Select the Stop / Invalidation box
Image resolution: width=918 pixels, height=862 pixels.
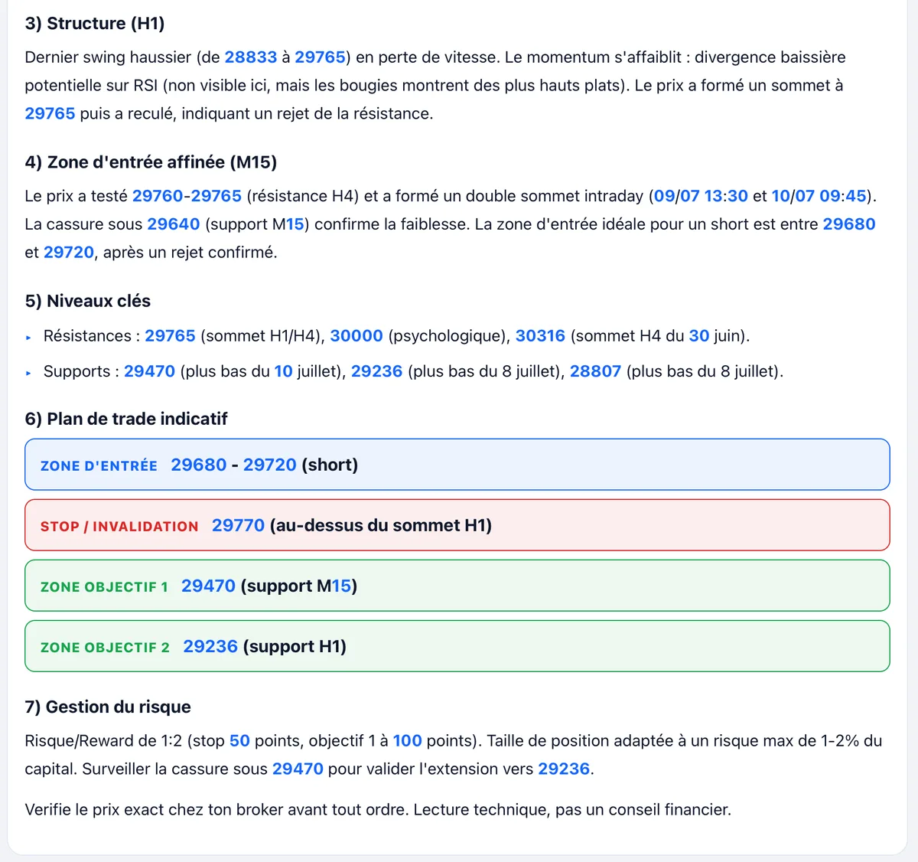click(x=457, y=525)
